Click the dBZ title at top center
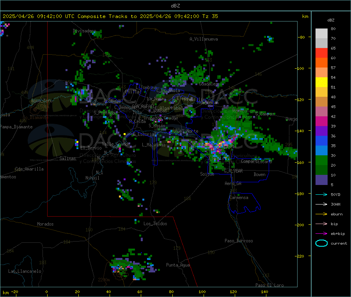Image resolution: width=351 pixels, height=297 pixels. [175, 6]
